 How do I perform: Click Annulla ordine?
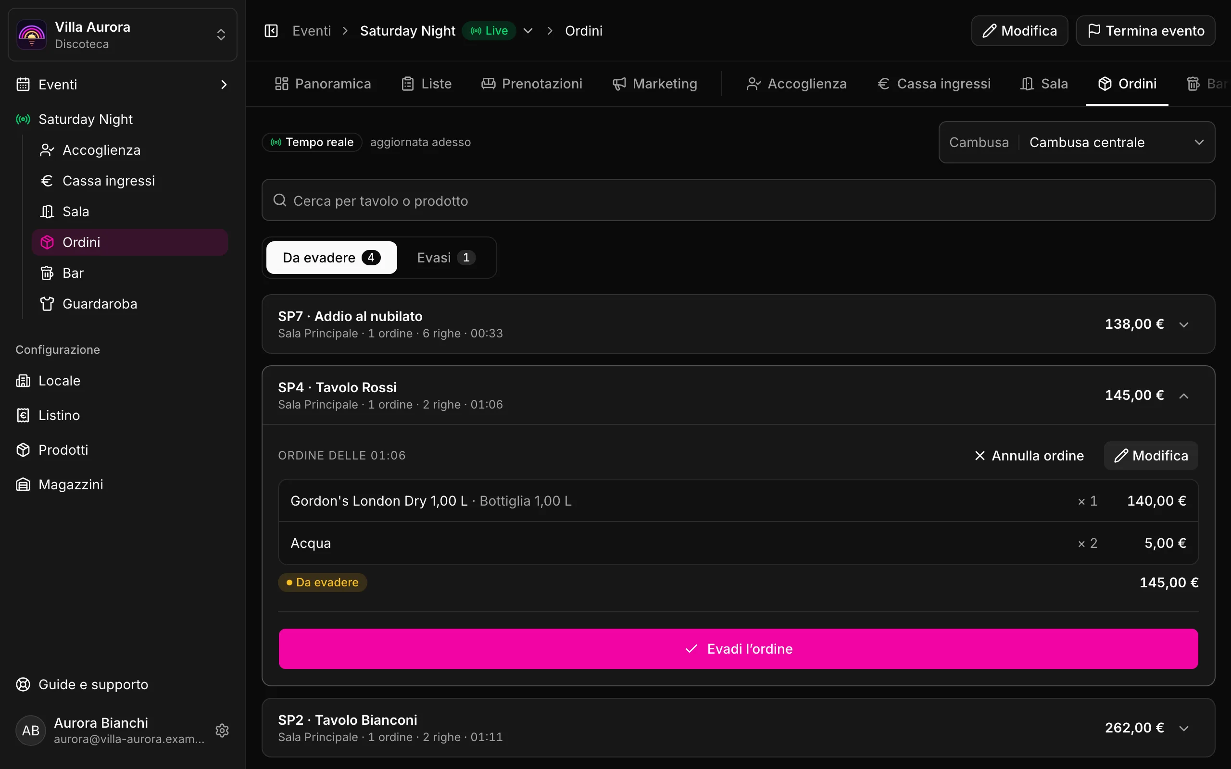(x=1029, y=456)
